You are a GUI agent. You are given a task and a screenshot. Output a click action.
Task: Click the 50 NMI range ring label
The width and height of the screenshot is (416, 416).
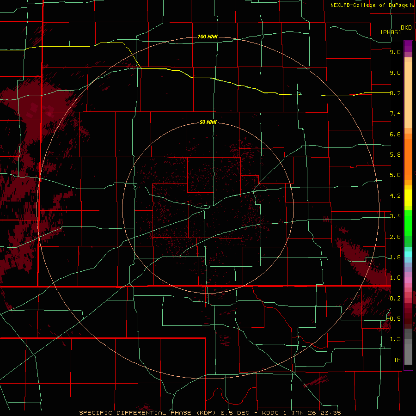[208, 122]
